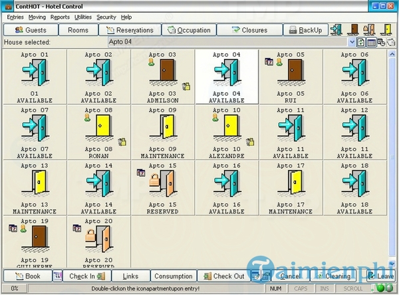
Task: Click the grid view icon beside house selector
Action: tap(371, 43)
